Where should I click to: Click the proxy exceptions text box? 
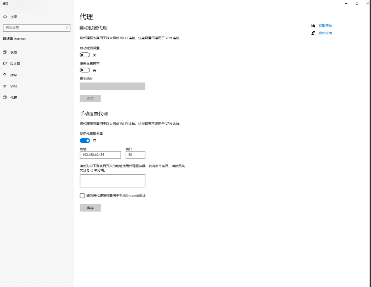112,181
